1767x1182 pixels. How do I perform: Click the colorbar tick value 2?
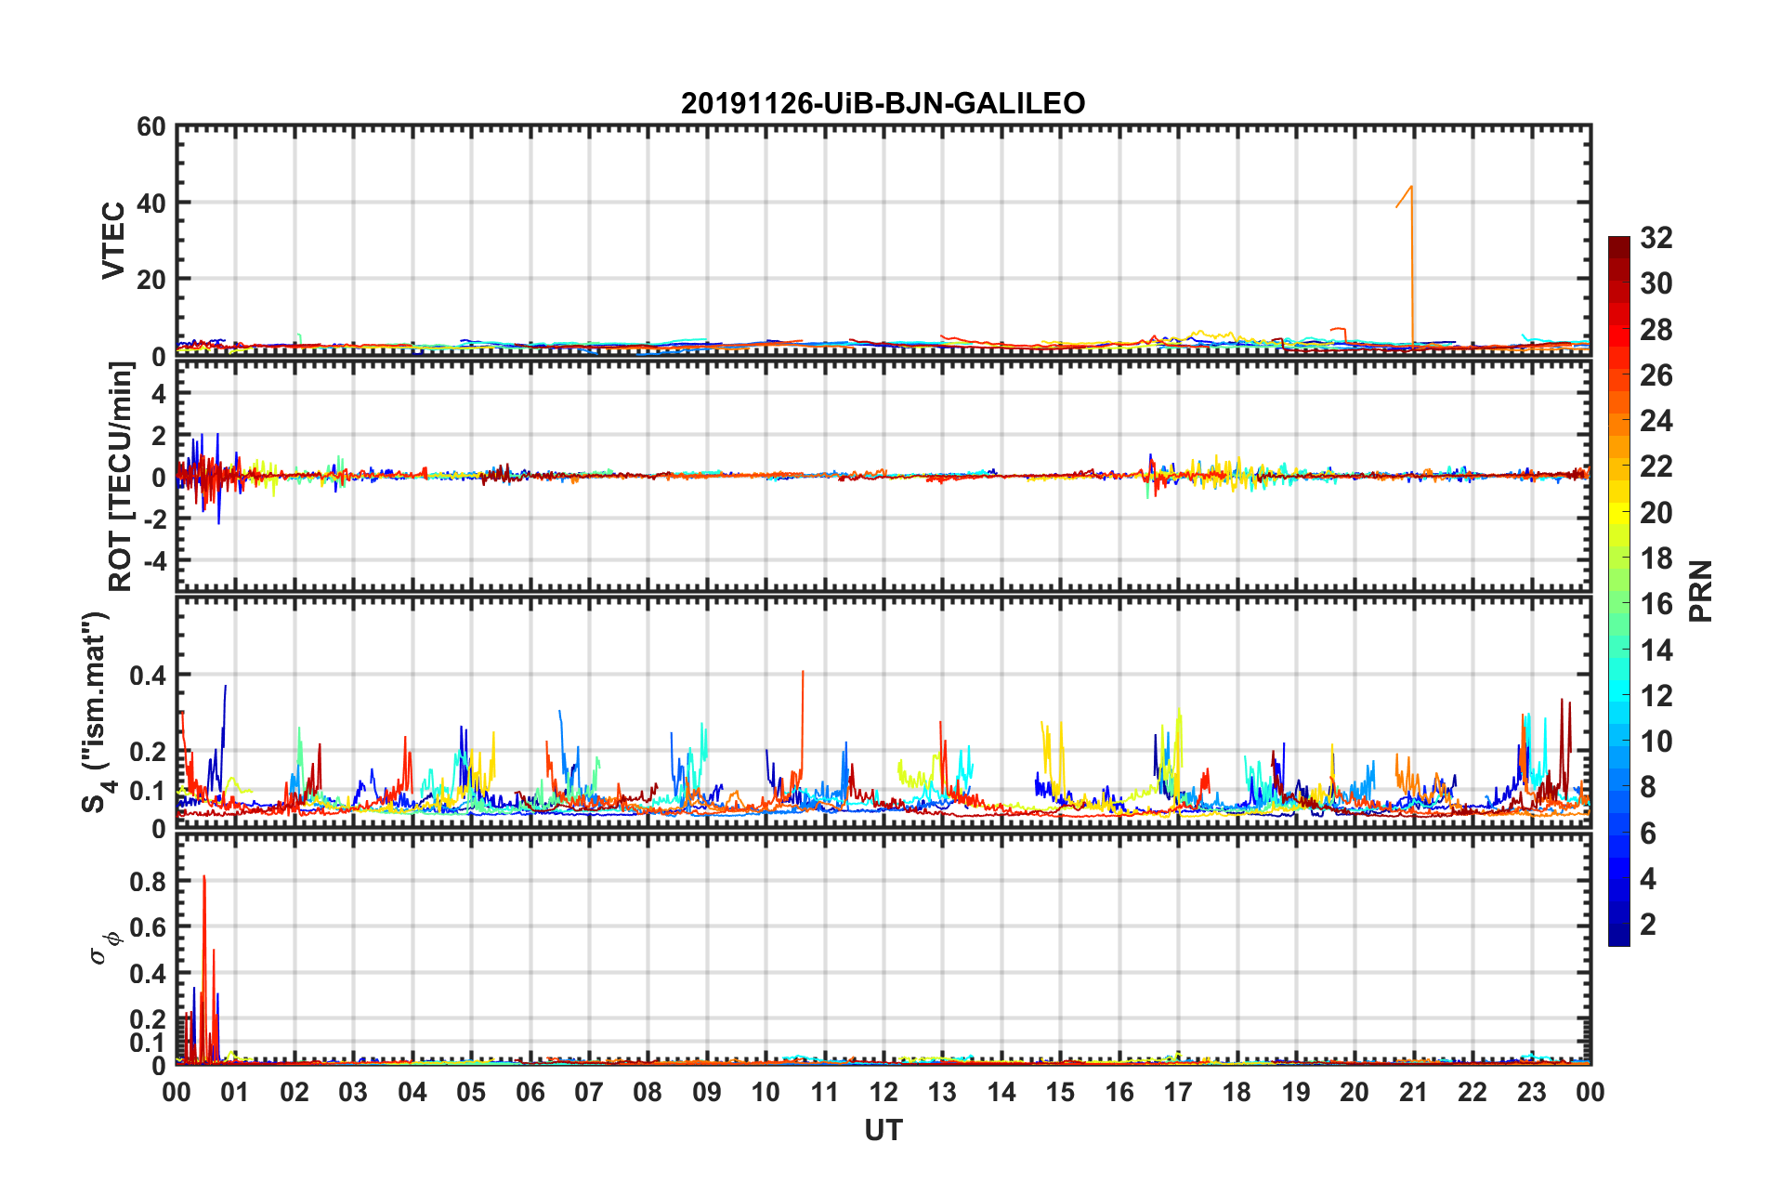point(1648,924)
